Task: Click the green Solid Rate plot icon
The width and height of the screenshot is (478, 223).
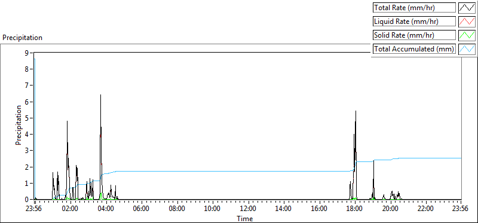Action: (467, 35)
